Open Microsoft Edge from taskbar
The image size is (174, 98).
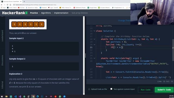38,96
